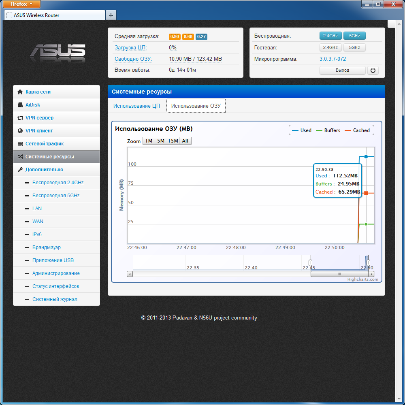Open the Приложение USB page
The width and height of the screenshot is (405, 405).
point(56,260)
